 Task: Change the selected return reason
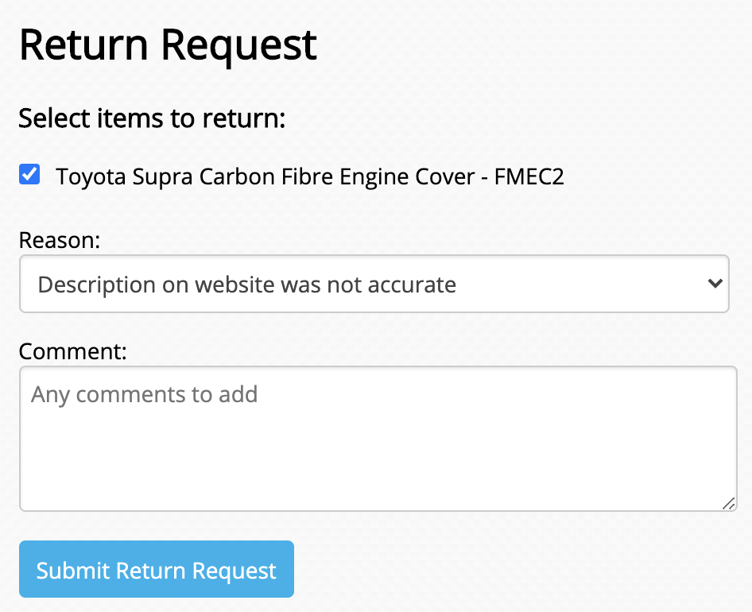(x=374, y=284)
